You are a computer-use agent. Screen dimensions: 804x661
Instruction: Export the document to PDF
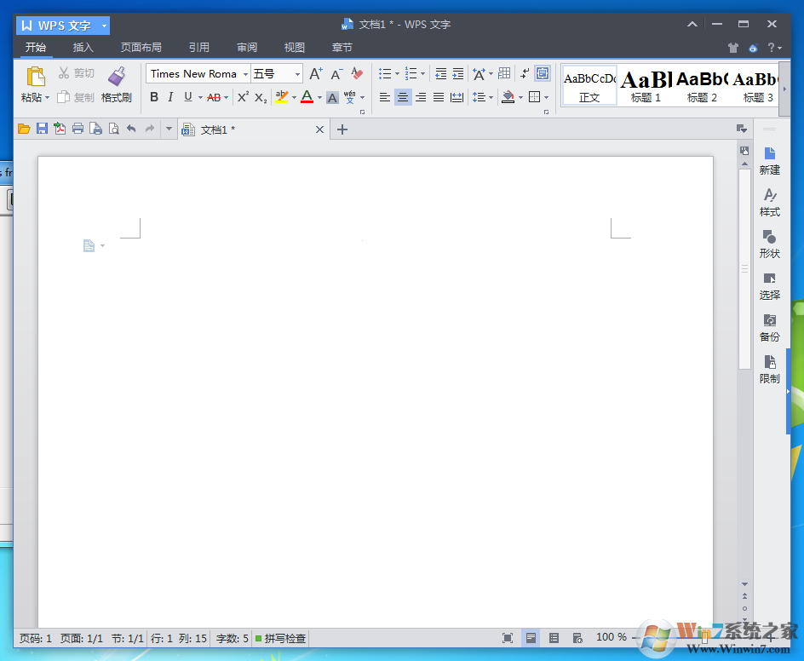60,129
